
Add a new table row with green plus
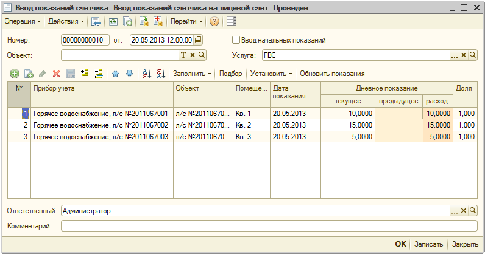pyautogui.click(x=14, y=74)
